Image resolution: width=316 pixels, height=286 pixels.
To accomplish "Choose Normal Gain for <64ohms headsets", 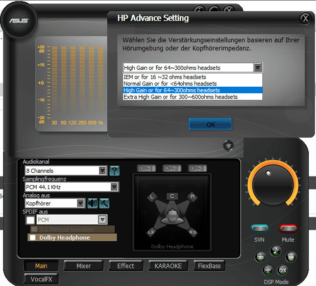I will (x=192, y=84).
